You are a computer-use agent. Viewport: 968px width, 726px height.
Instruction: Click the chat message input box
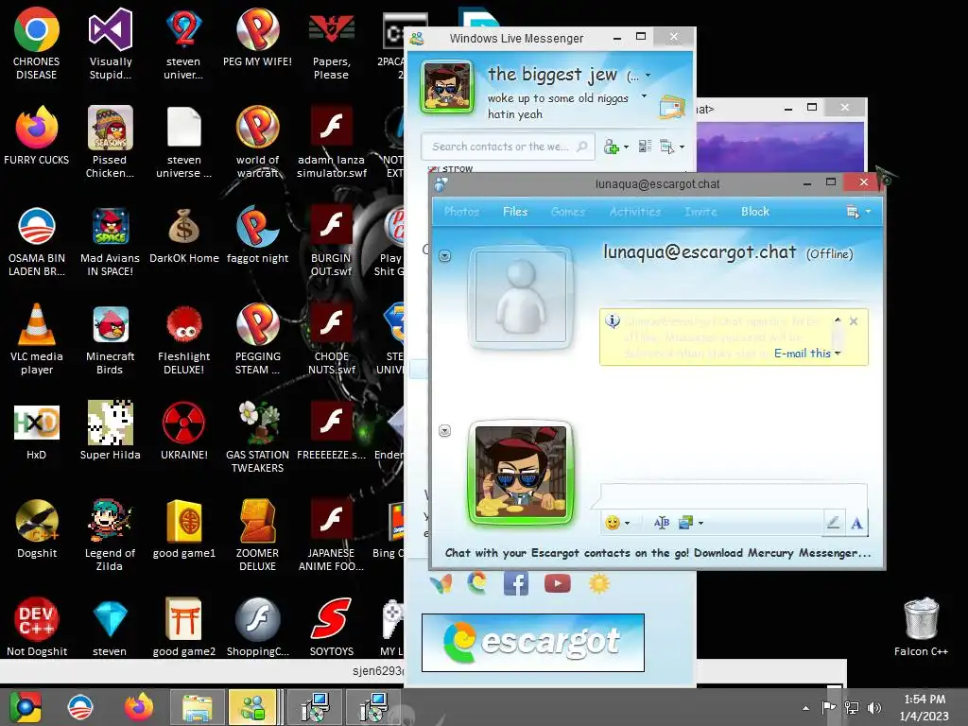coord(734,497)
